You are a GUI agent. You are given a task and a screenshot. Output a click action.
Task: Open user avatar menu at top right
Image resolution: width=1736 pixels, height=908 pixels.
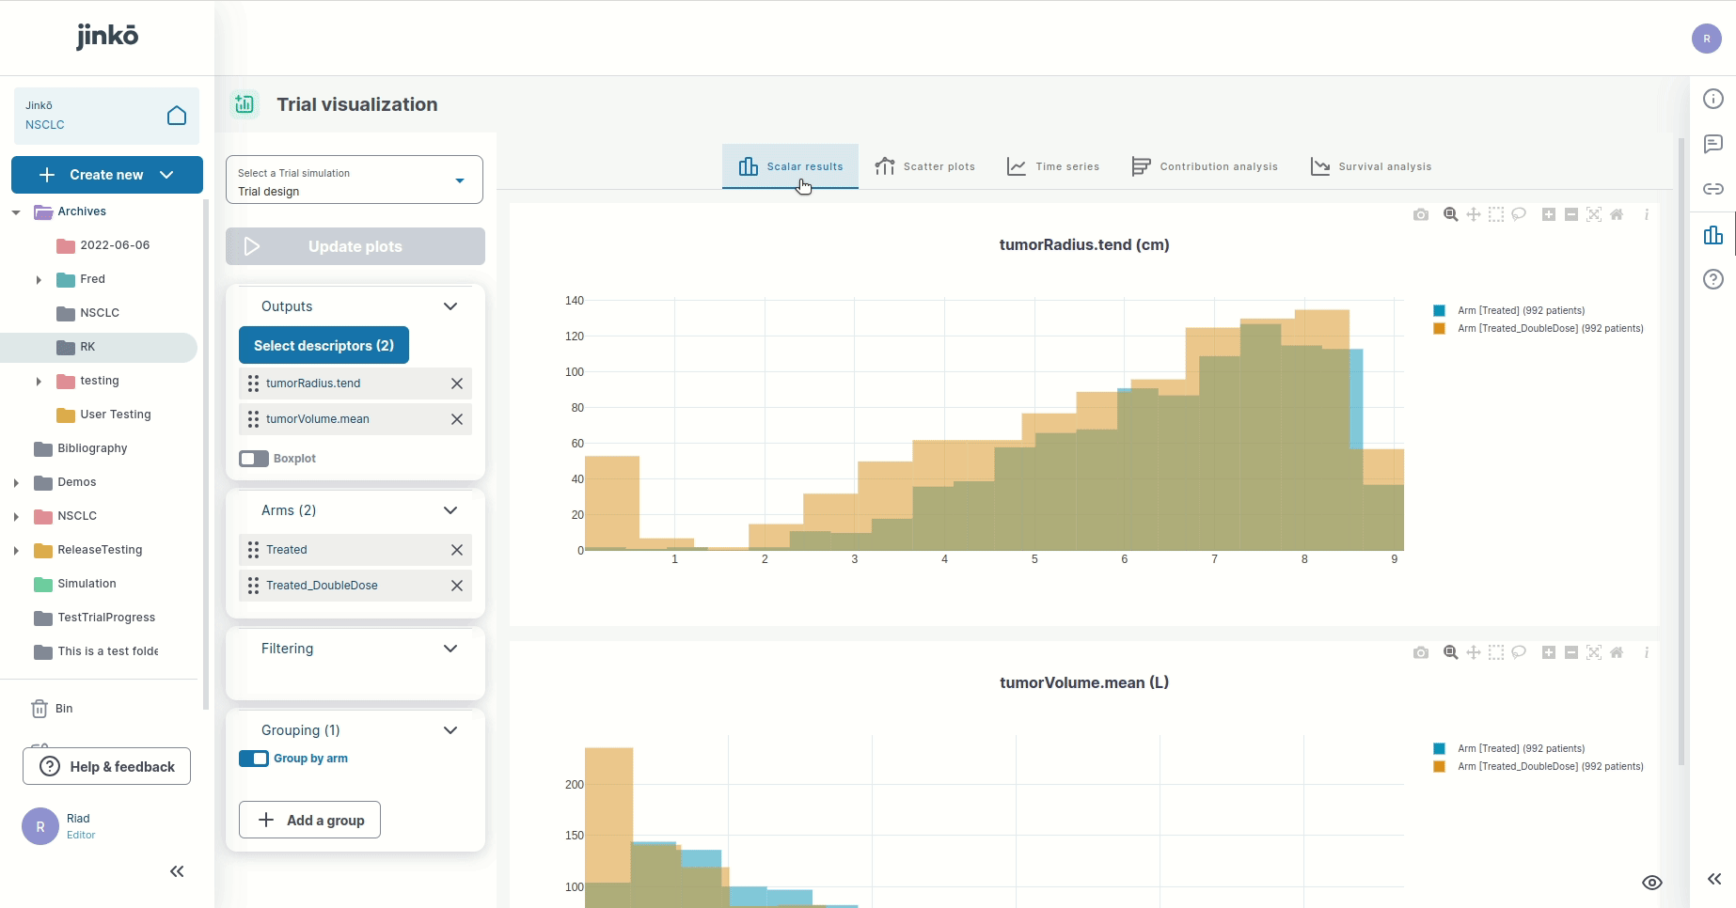pos(1706,39)
